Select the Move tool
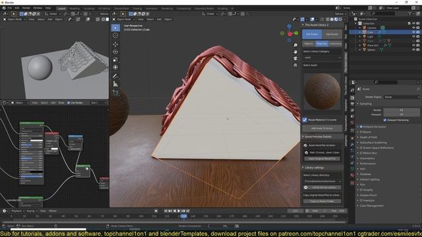Screen dimensions: 422x237 115,44
